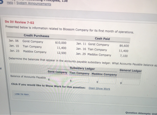Select the $10,000 Gorst purchase amount
157x115 pixels.
(61, 43)
